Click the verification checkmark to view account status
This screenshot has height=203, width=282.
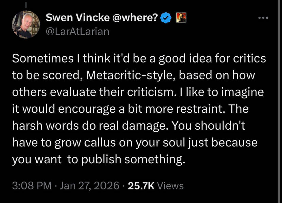(x=165, y=17)
